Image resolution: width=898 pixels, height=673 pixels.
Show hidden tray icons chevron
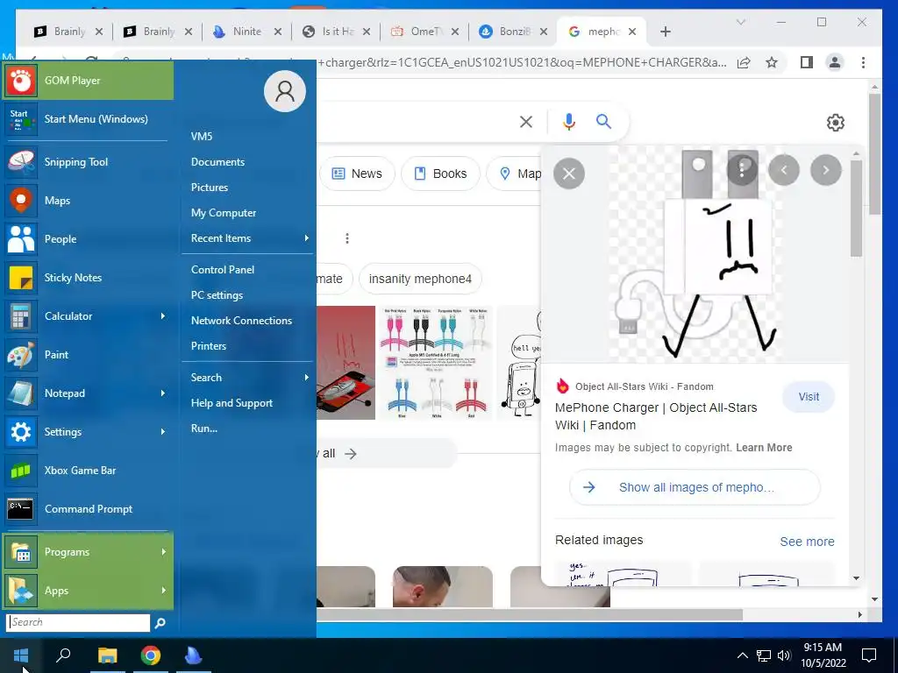[742, 655]
